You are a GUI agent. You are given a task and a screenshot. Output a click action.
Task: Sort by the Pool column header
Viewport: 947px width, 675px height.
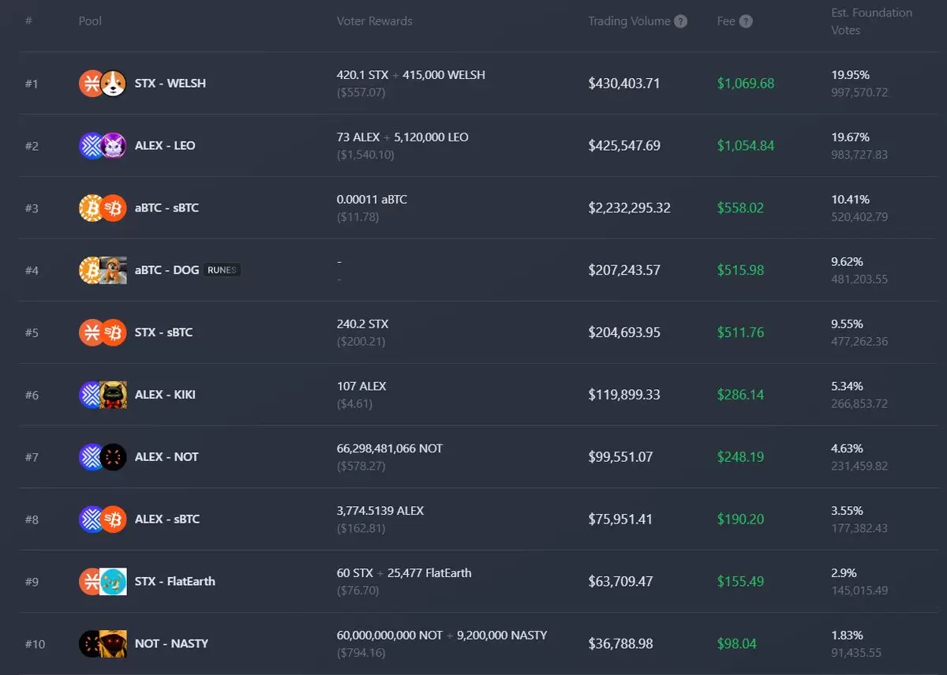click(x=90, y=21)
